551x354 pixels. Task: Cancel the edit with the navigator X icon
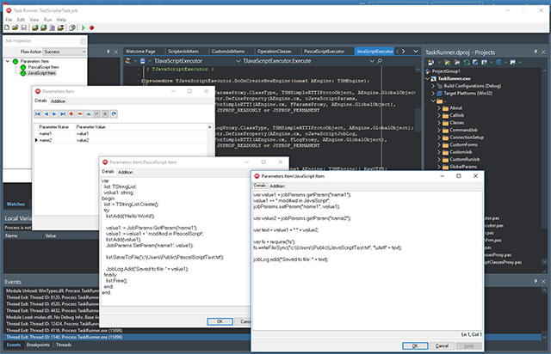(x=105, y=114)
